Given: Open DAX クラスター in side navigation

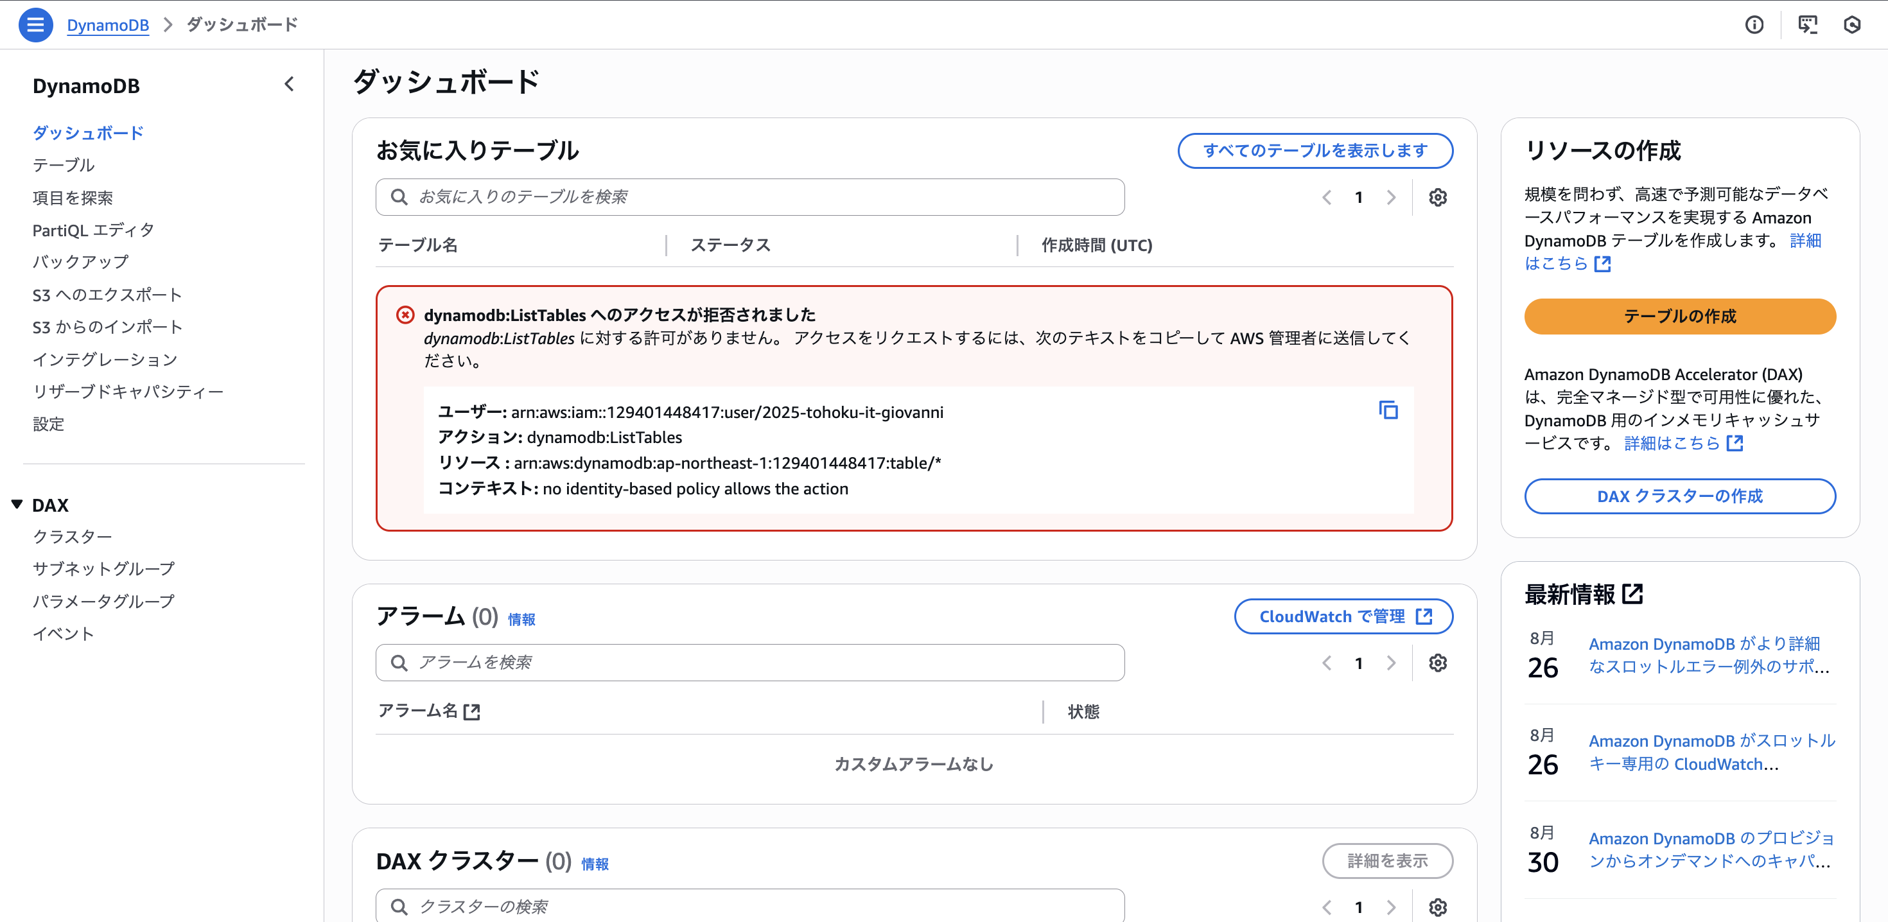Looking at the screenshot, I should point(72,537).
